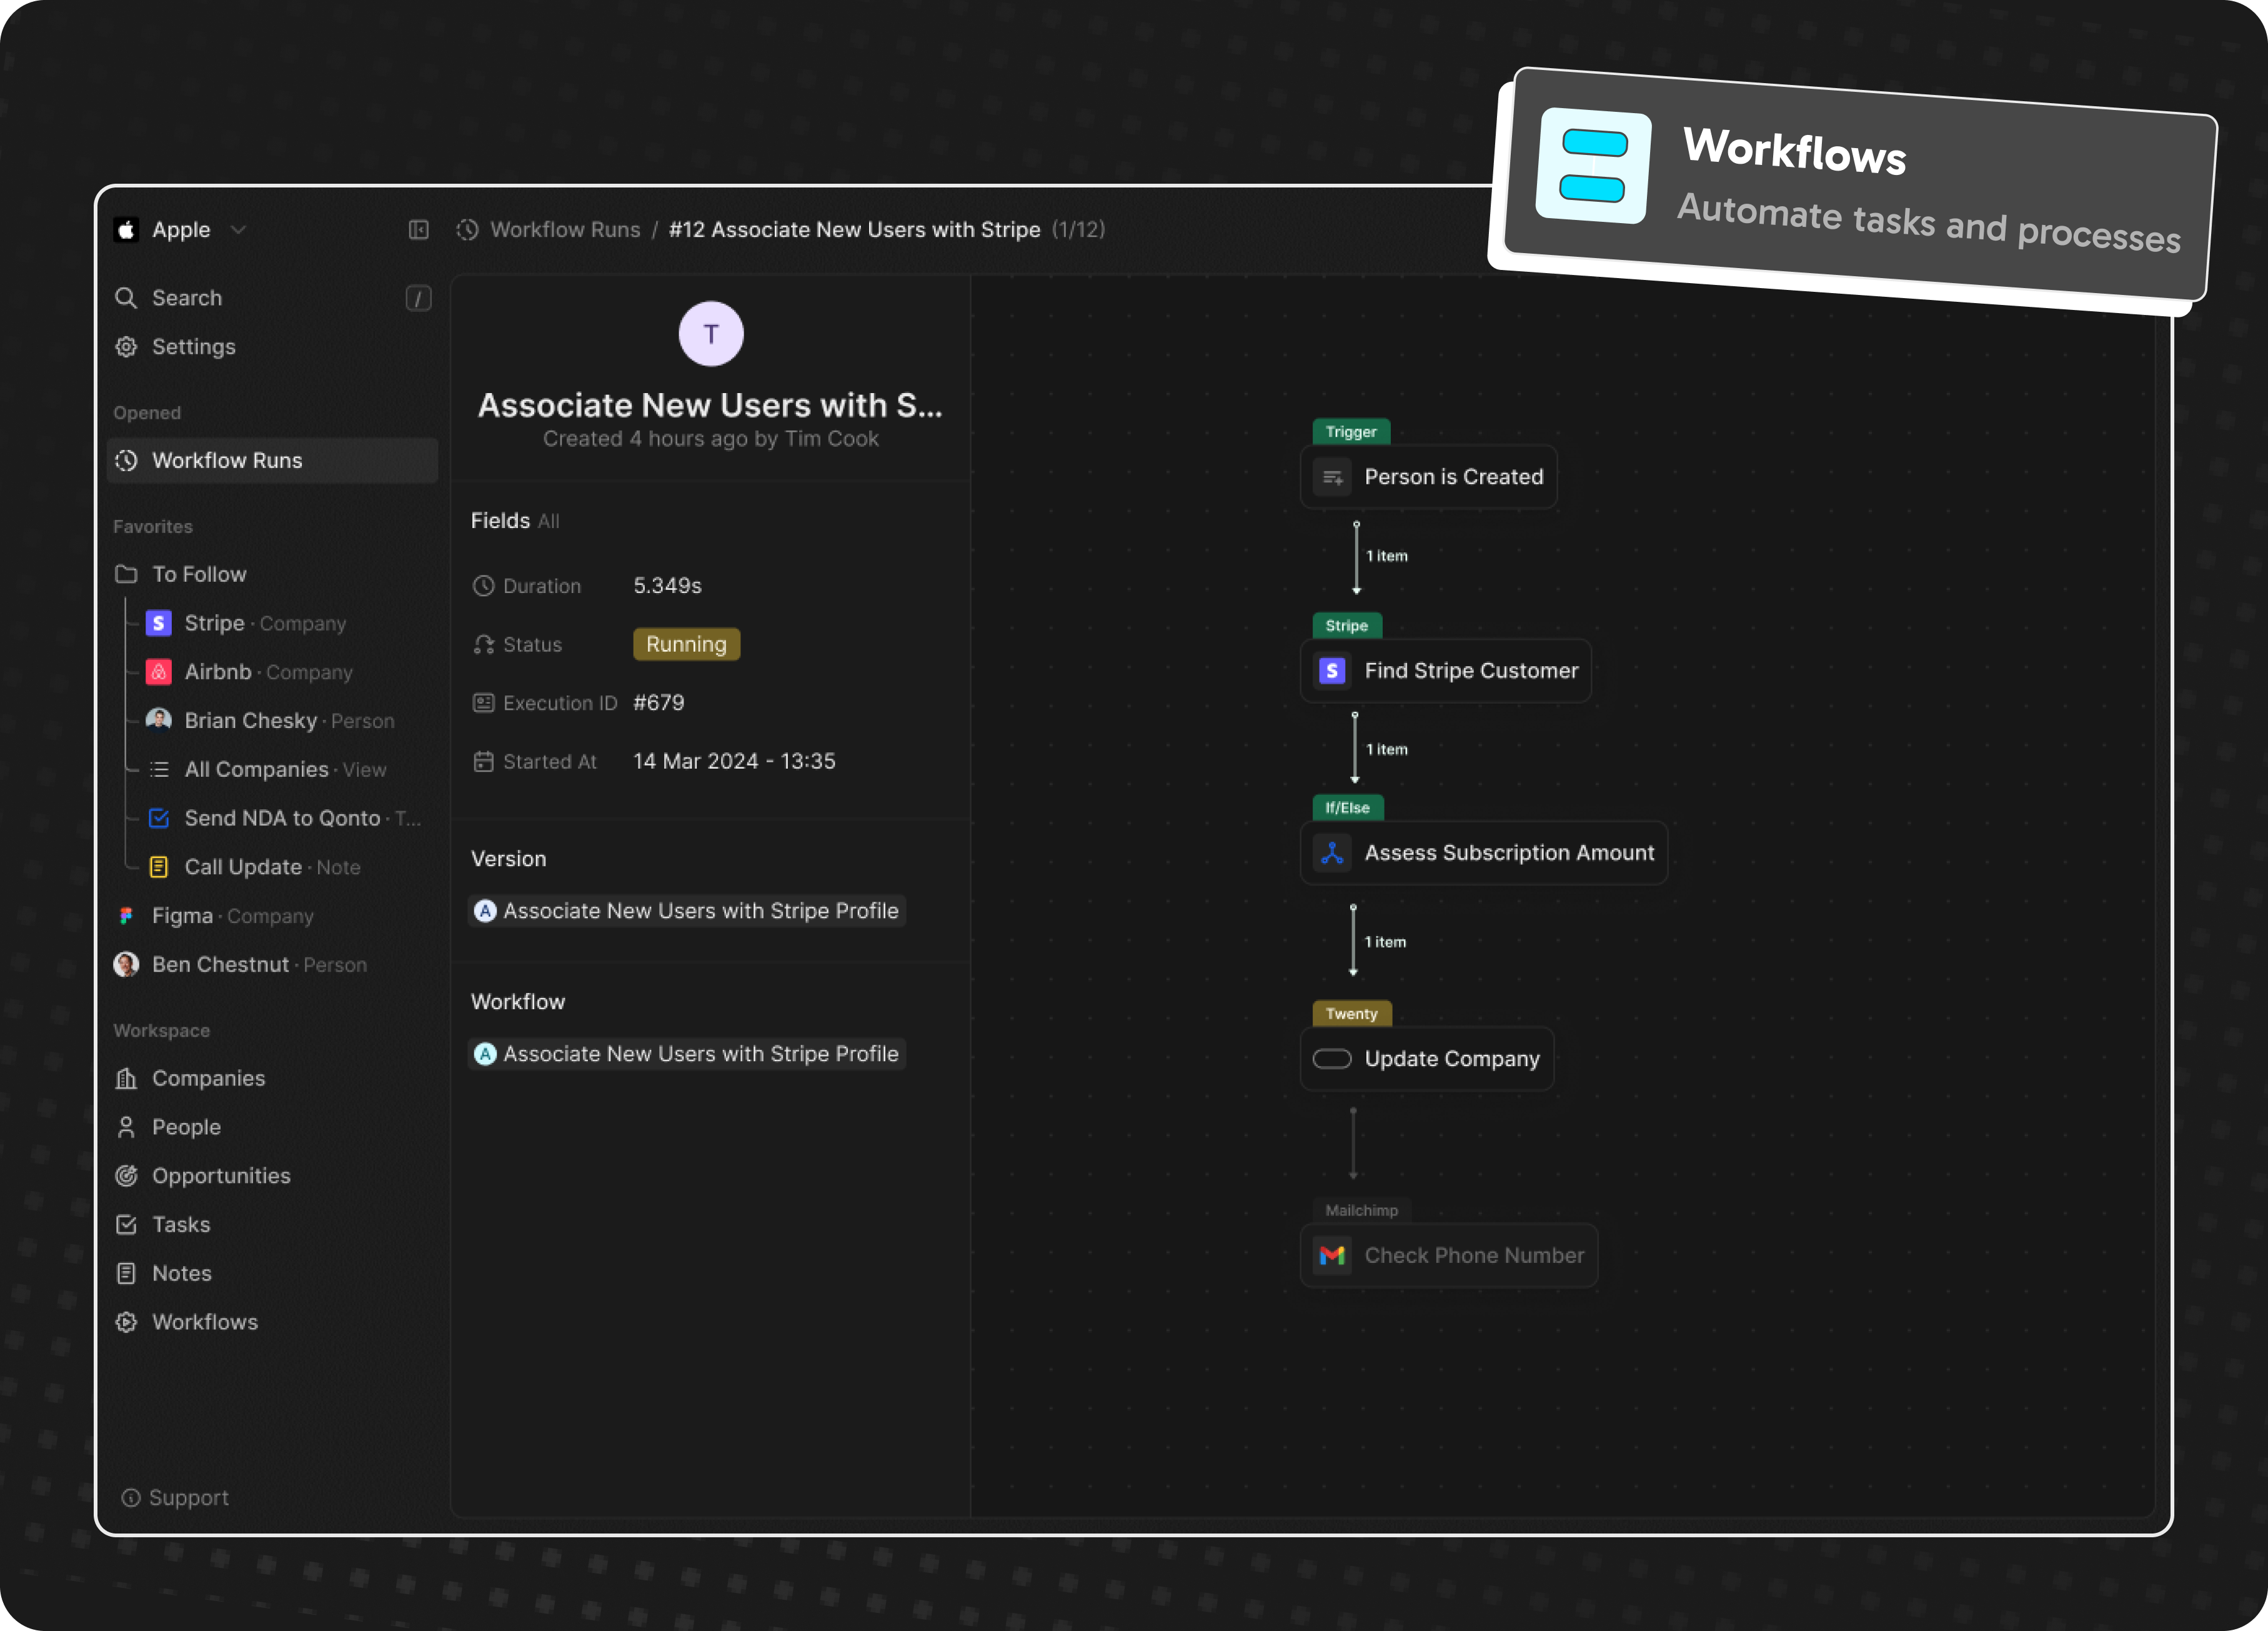Collapse the sidebar panel icon
2268x1631 pixels.
(418, 230)
